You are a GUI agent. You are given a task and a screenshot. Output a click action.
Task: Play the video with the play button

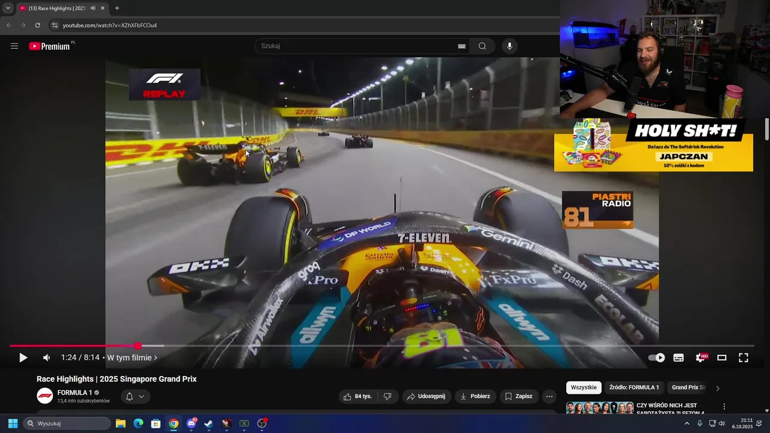pos(23,358)
